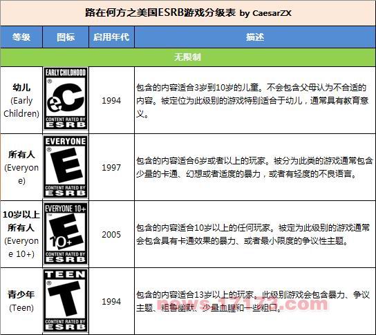Click the table title mentioning CaesarZX
376x335 pixels.
coord(188,13)
